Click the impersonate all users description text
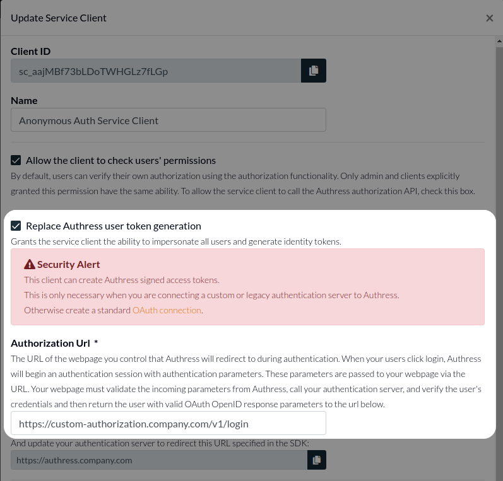The image size is (503, 481). [176, 241]
